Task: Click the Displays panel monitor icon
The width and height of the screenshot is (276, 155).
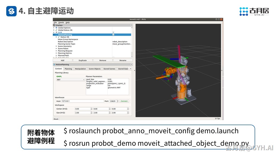Action: point(54,25)
